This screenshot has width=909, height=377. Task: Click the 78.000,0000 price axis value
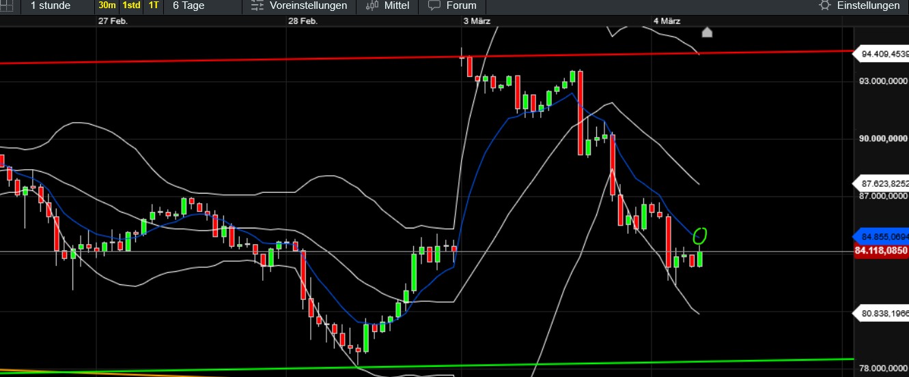click(883, 369)
